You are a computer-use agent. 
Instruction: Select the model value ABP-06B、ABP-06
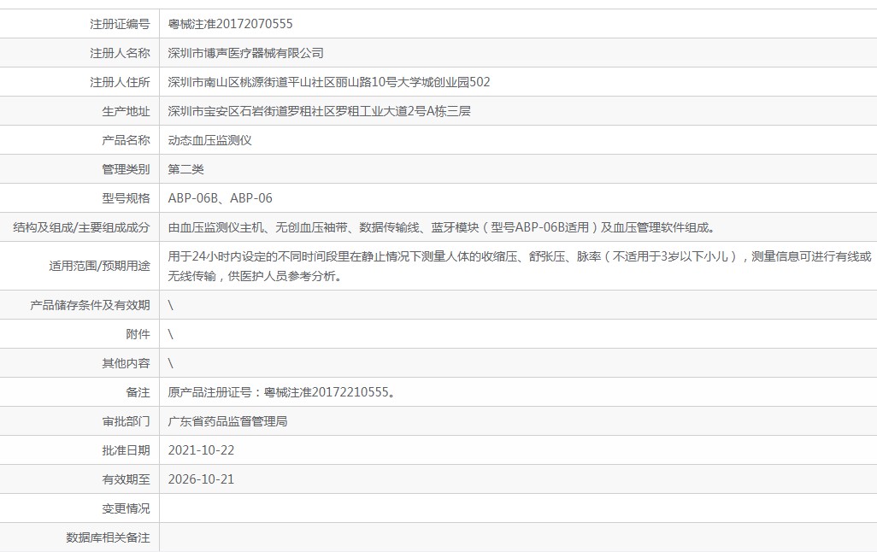coord(221,198)
